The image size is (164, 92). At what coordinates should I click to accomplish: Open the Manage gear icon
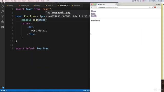coord(3,87)
